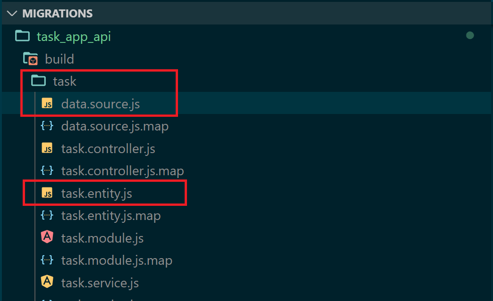Viewport: 493px width, 301px height.
Task: Expand the build folder label
Action: click(x=59, y=59)
